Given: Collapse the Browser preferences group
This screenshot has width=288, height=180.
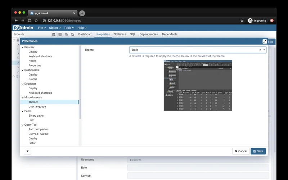Looking at the screenshot, I should pyautogui.click(x=23, y=47).
